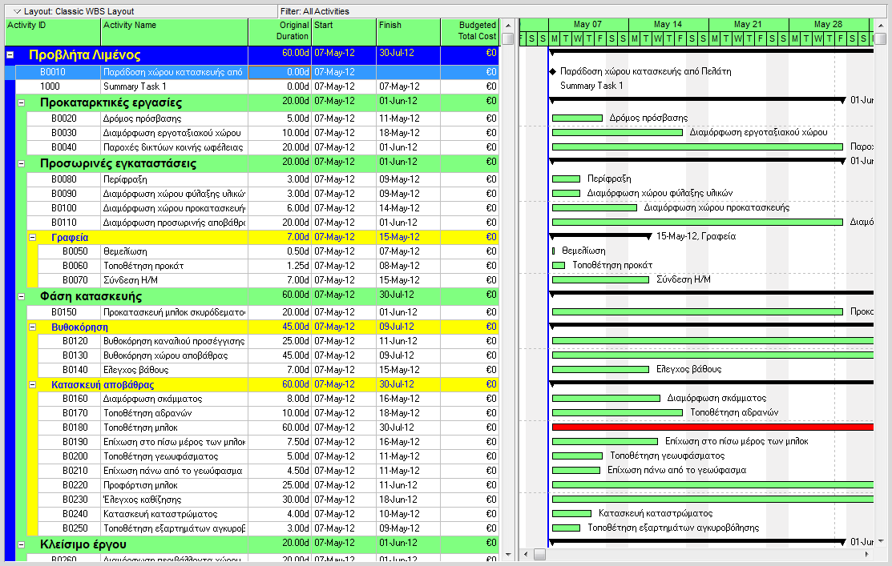Select the Original Duration cell 0.00d of B0010
This screenshot has height=566, width=892.
(280, 72)
